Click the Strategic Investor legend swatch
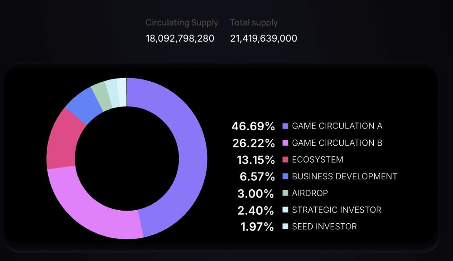The width and height of the screenshot is (453, 261). coord(285,210)
